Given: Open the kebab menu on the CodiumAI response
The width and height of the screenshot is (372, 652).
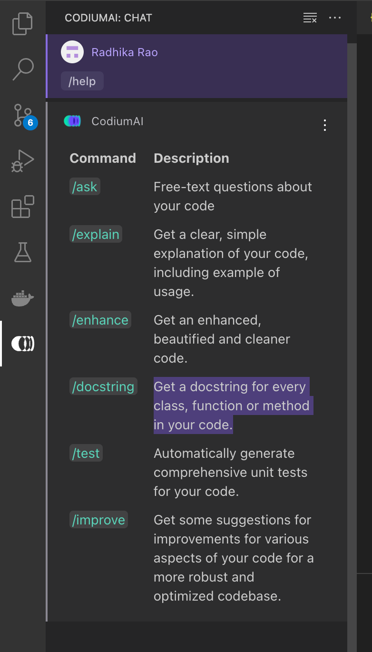Looking at the screenshot, I should [x=325, y=126].
